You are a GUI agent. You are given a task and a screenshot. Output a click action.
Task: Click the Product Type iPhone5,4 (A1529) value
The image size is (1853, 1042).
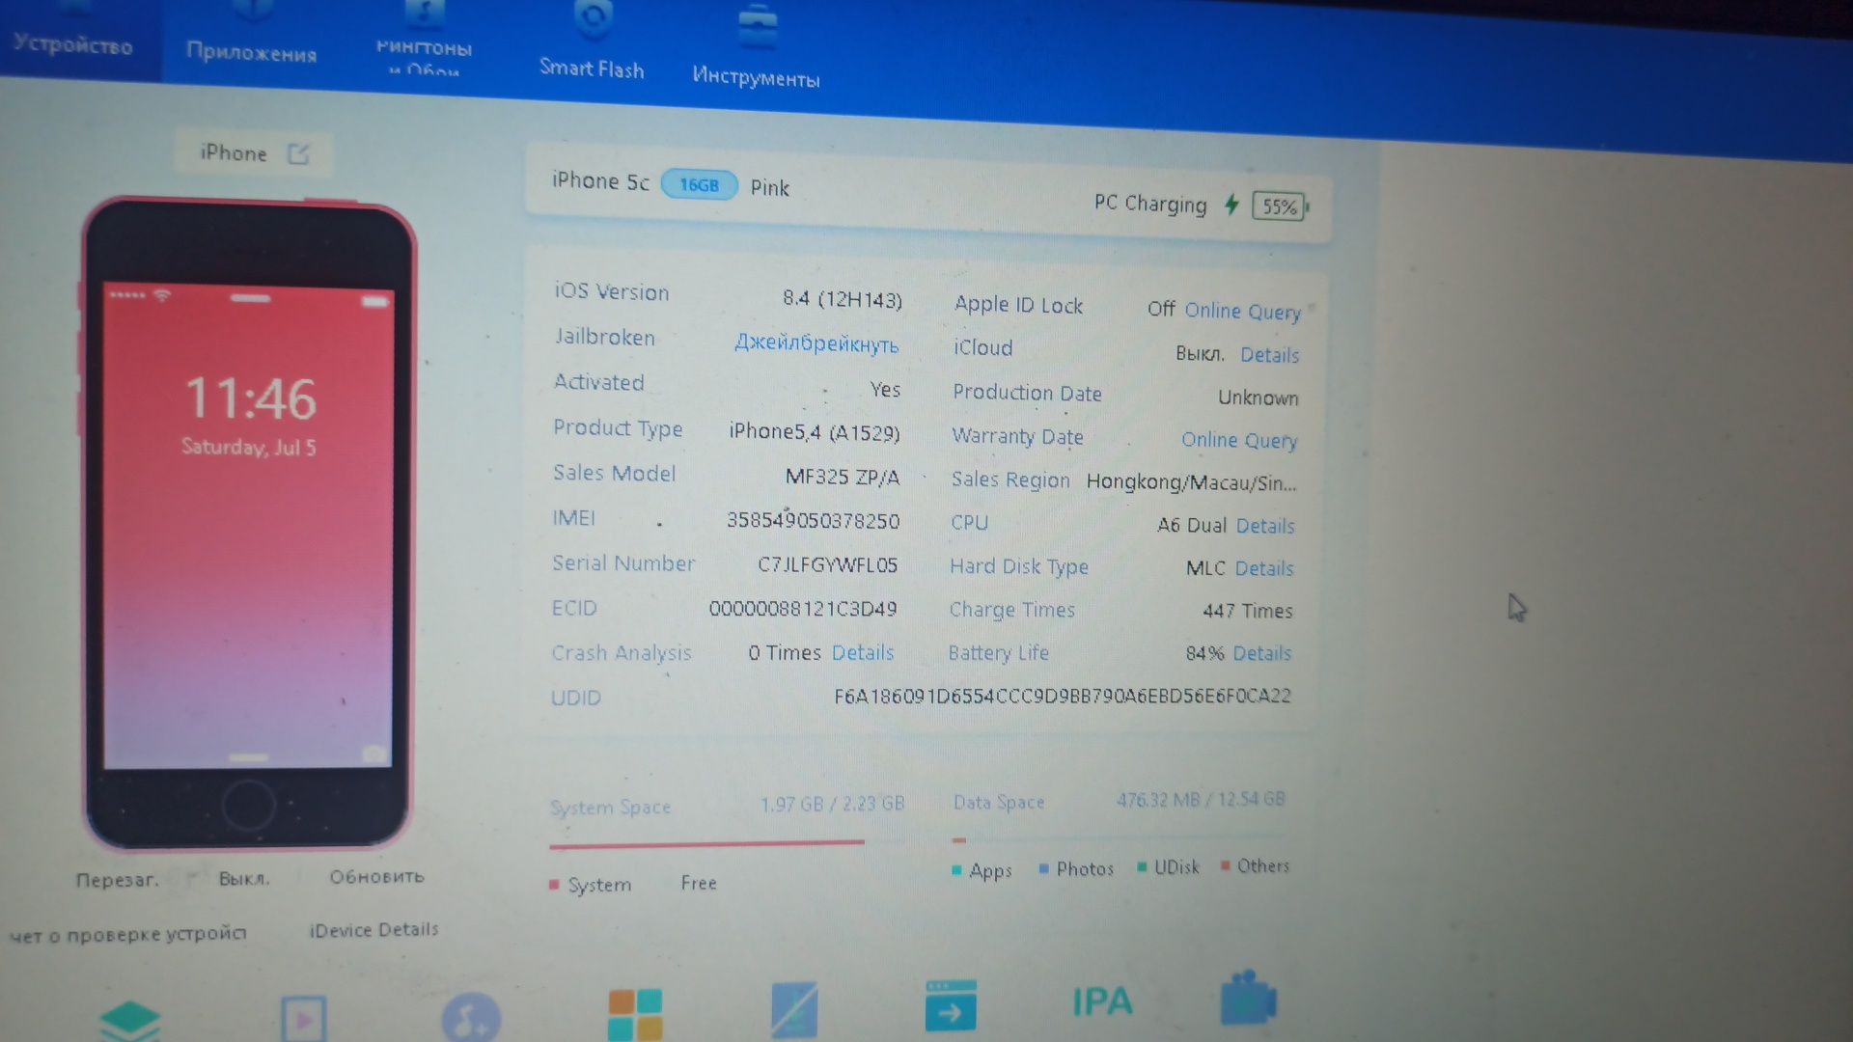pyautogui.click(x=815, y=432)
